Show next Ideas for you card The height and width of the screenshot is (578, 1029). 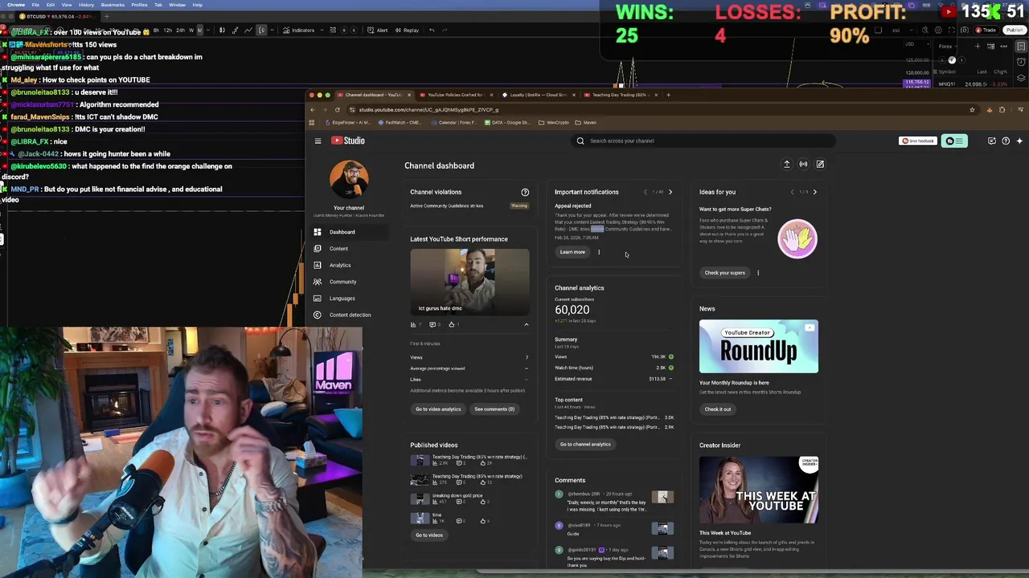(814, 192)
